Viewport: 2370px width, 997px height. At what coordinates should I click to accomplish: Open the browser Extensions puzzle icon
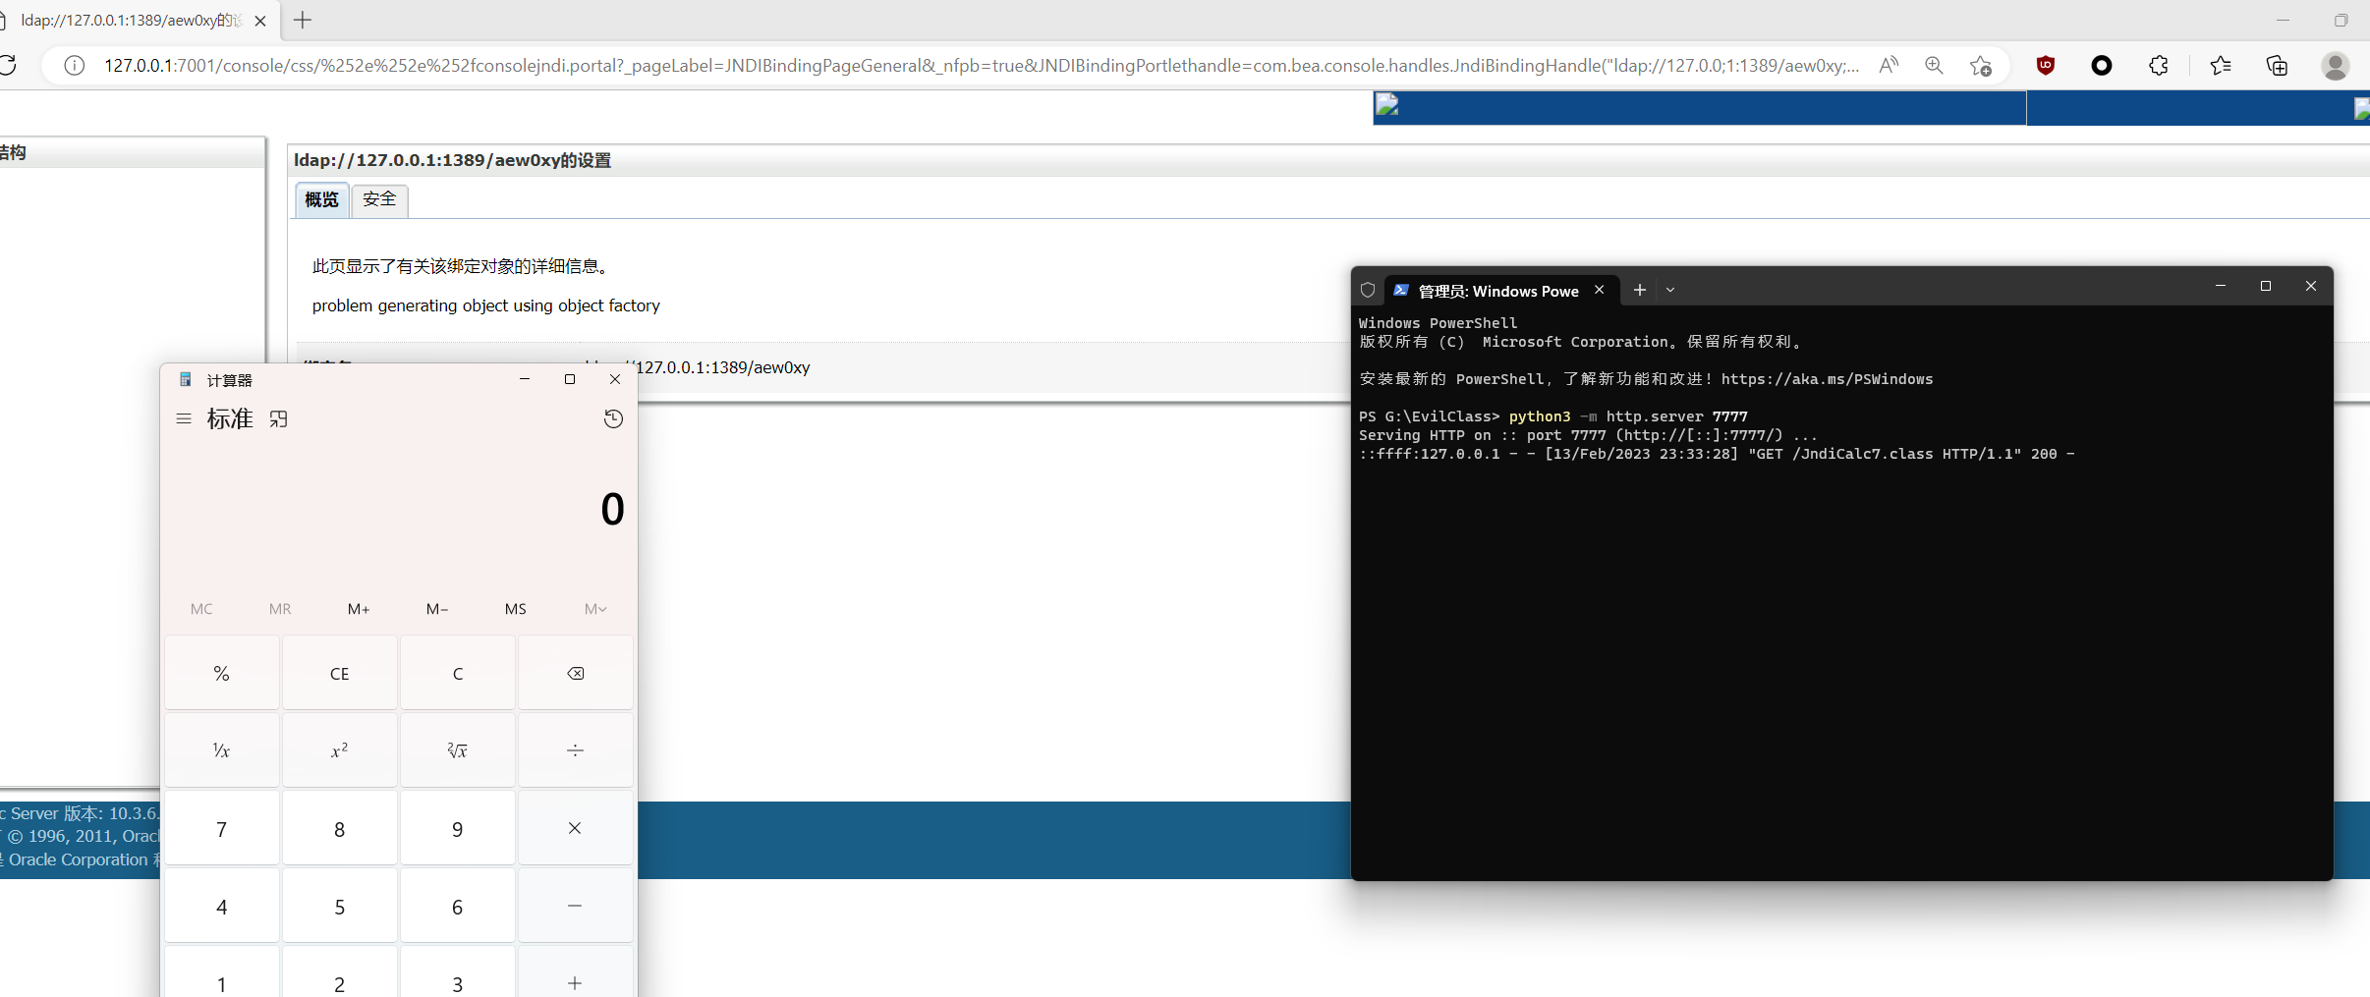point(2158,65)
